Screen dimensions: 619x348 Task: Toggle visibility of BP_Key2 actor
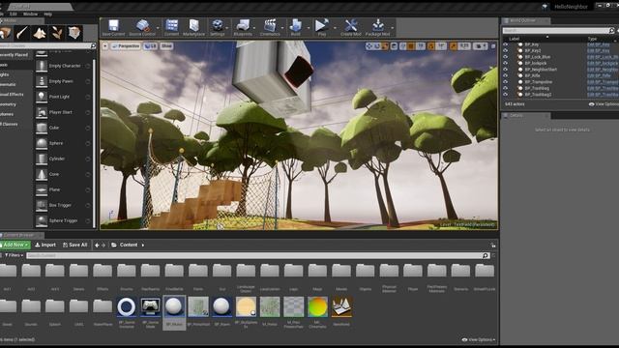point(505,51)
